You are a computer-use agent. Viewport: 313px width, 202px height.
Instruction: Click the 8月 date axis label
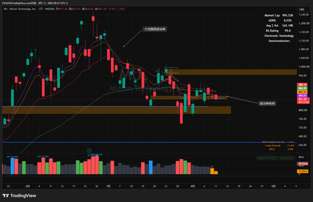[x=193, y=186]
